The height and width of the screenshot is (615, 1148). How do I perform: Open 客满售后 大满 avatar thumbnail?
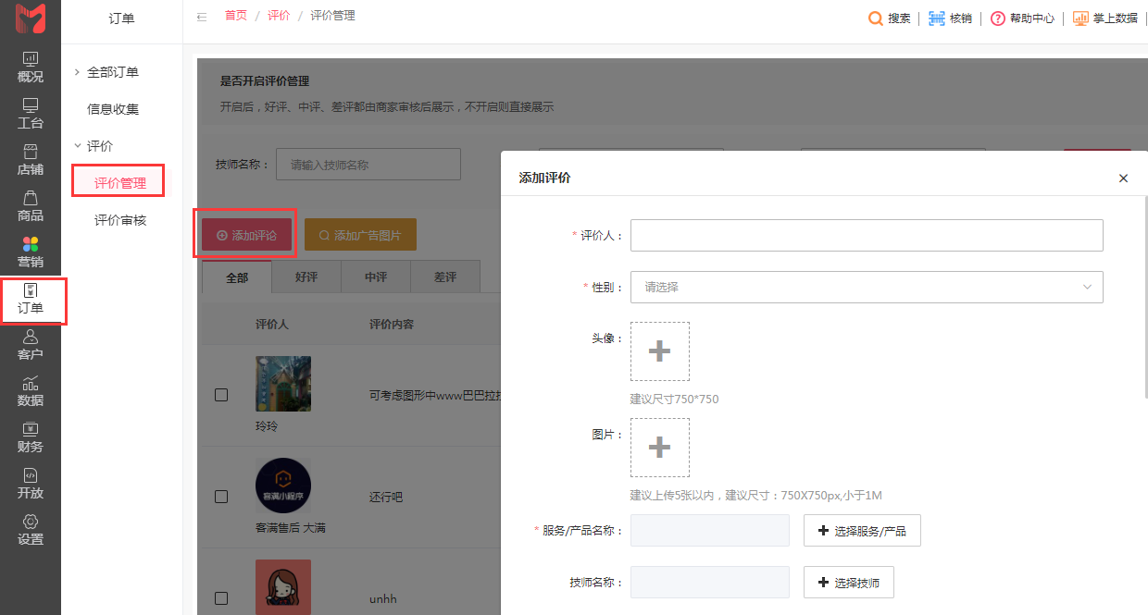pos(283,486)
